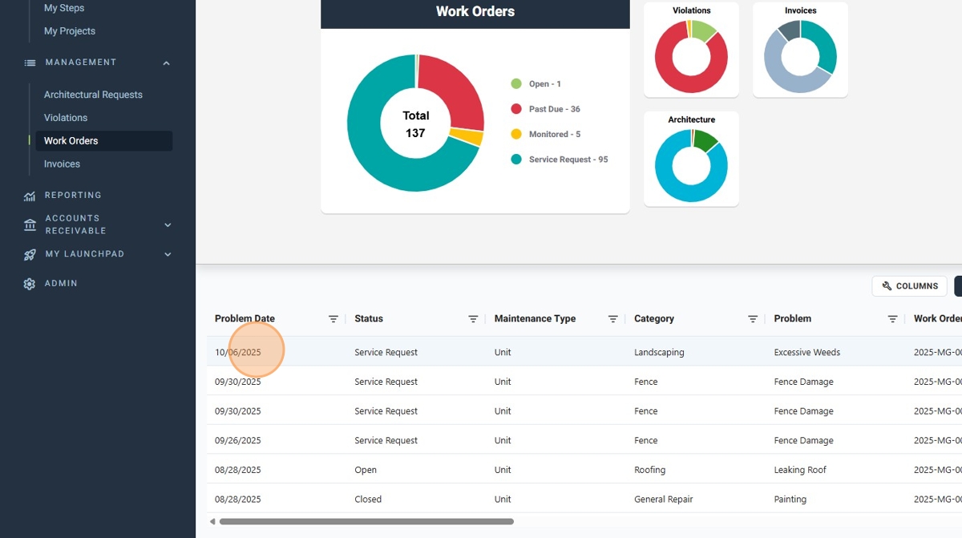This screenshot has width=962, height=538.
Task: Select Work Orders in the sidebar
Action: tap(103, 141)
